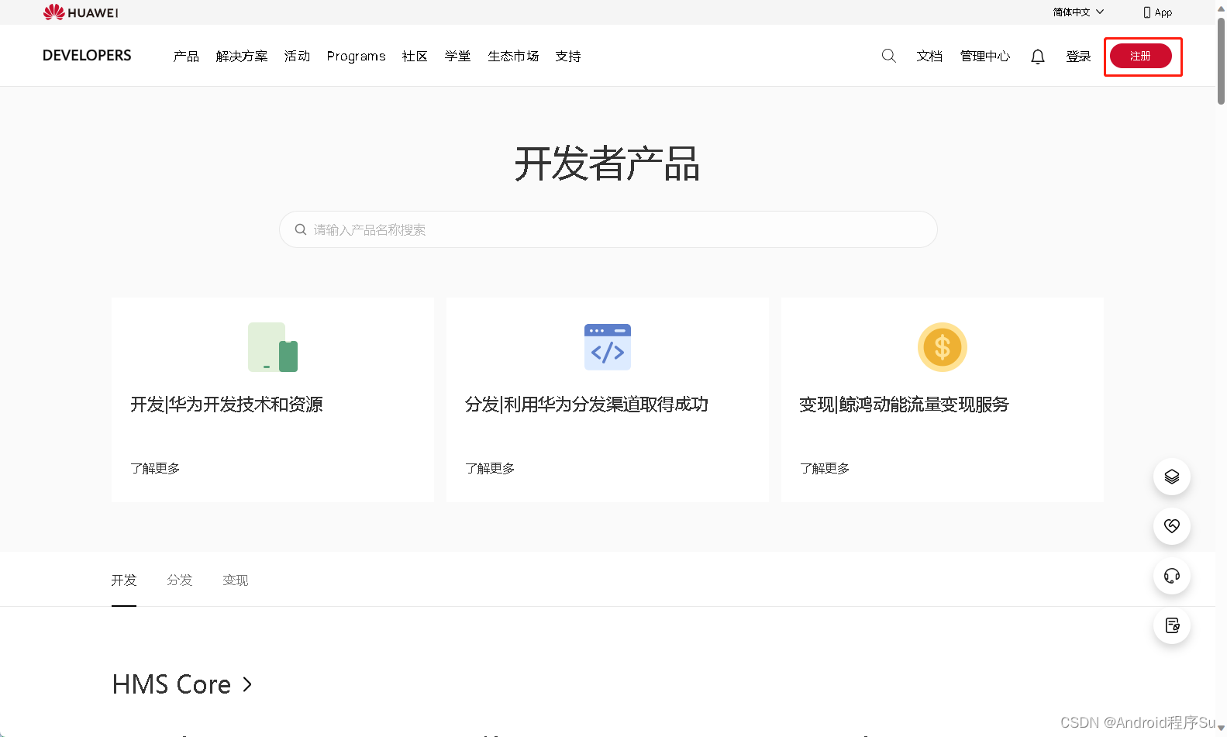Image resolution: width=1227 pixels, height=737 pixels.
Task: Click the magnifier icon in product search box
Action: [x=301, y=229]
